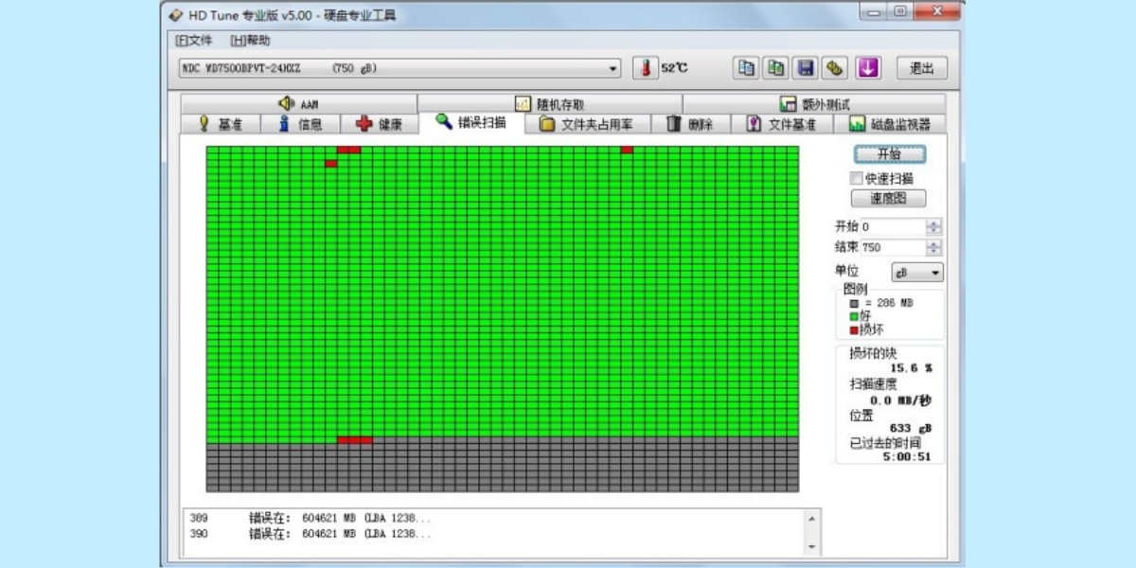Adjust the 结束 value spinner arrows
Image resolution: width=1136 pixels, height=568 pixels.
coord(934,247)
